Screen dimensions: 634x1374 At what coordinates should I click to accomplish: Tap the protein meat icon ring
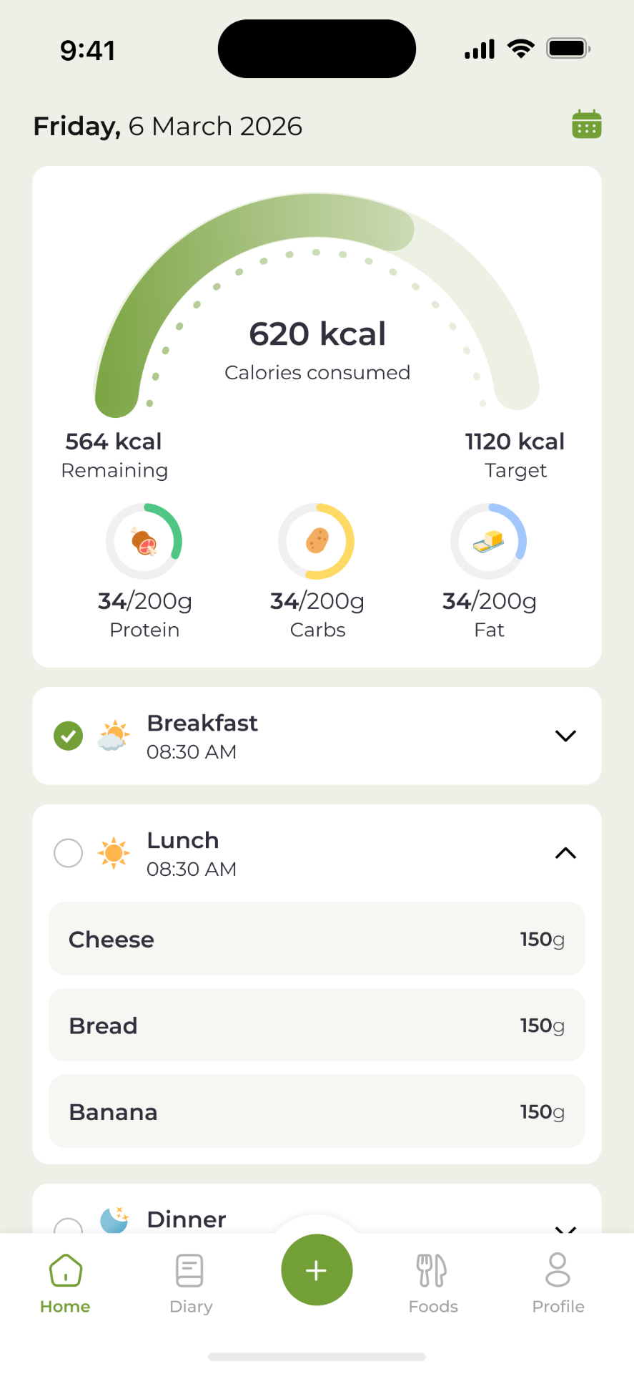point(144,541)
